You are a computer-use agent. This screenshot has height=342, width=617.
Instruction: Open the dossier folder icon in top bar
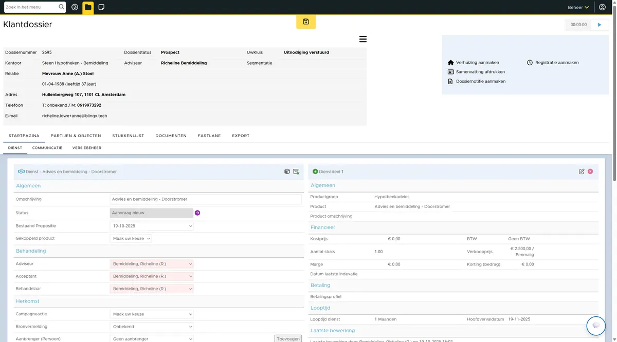[88, 7]
